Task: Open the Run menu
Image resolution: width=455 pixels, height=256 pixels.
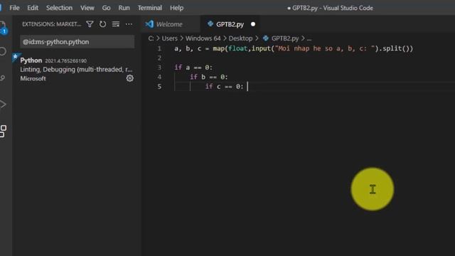Action: [124, 8]
